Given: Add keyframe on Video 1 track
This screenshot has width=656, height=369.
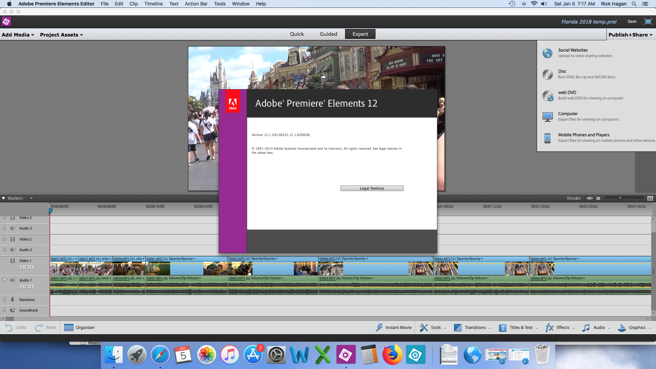Looking at the screenshot, I should [x=27, y=267].
